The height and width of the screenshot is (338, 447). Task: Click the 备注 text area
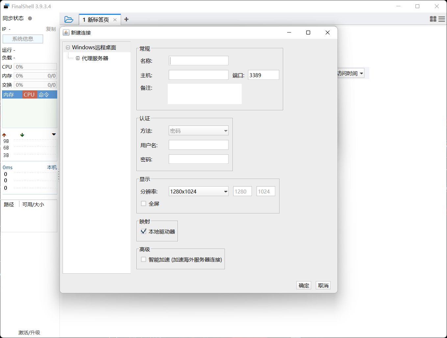tap(205, 94)
